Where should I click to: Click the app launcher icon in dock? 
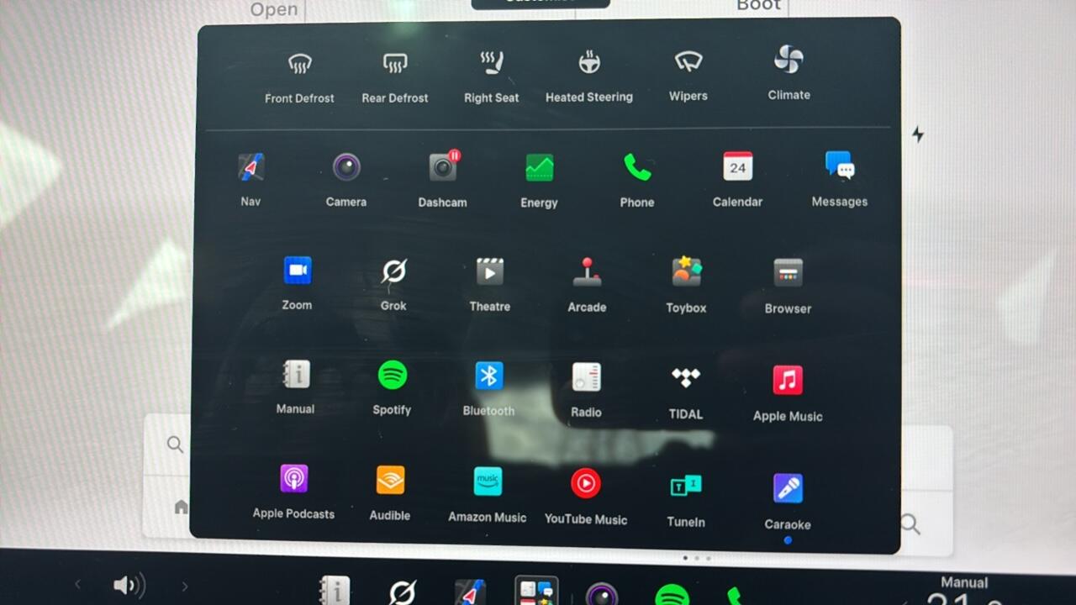click(536, 591)
